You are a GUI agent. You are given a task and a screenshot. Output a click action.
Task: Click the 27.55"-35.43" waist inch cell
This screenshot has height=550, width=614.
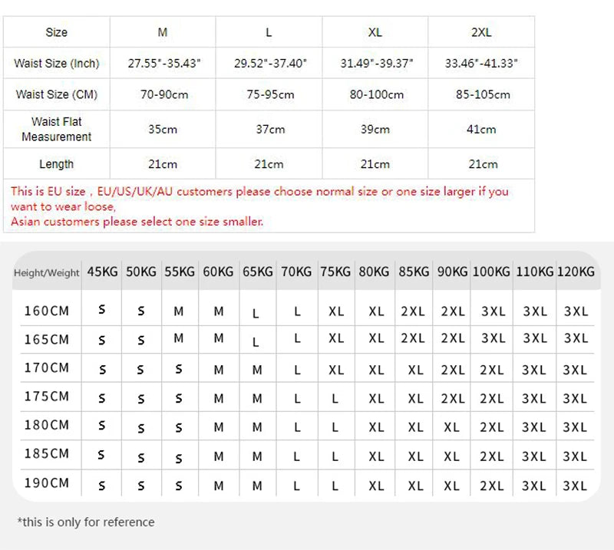[x=163, y=64]
